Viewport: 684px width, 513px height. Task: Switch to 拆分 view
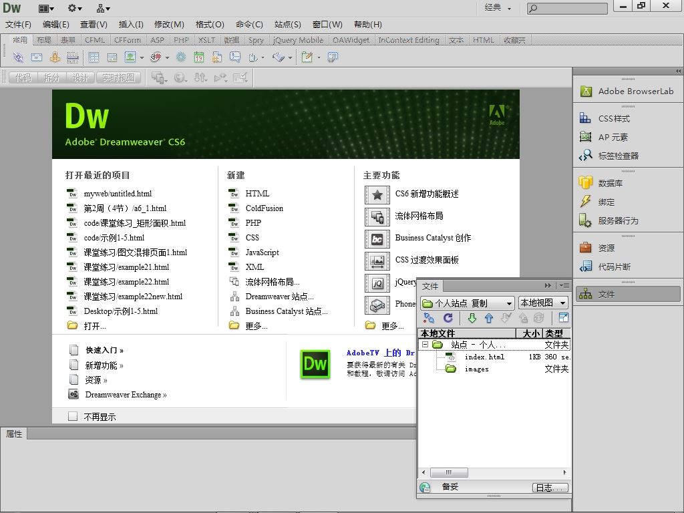pyautogui.click(x=51, y=77)
